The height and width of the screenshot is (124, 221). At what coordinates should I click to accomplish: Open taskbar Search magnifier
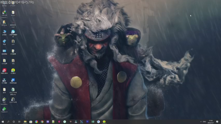tap(8, 122)
